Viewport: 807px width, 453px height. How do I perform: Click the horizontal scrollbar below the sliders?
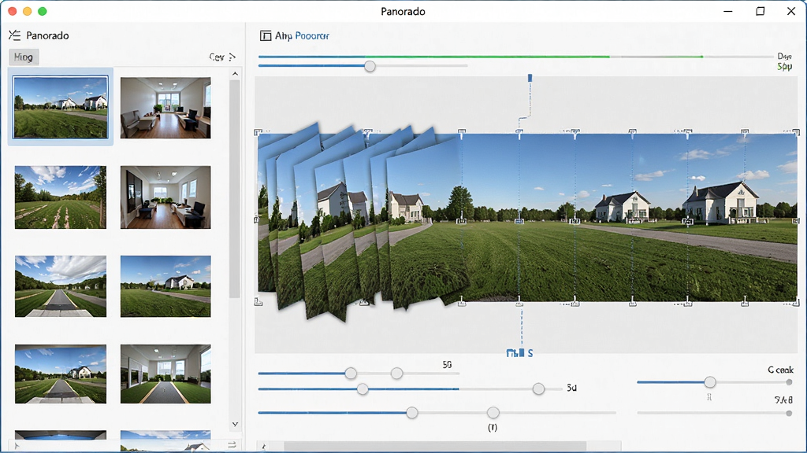pos(435,446)
